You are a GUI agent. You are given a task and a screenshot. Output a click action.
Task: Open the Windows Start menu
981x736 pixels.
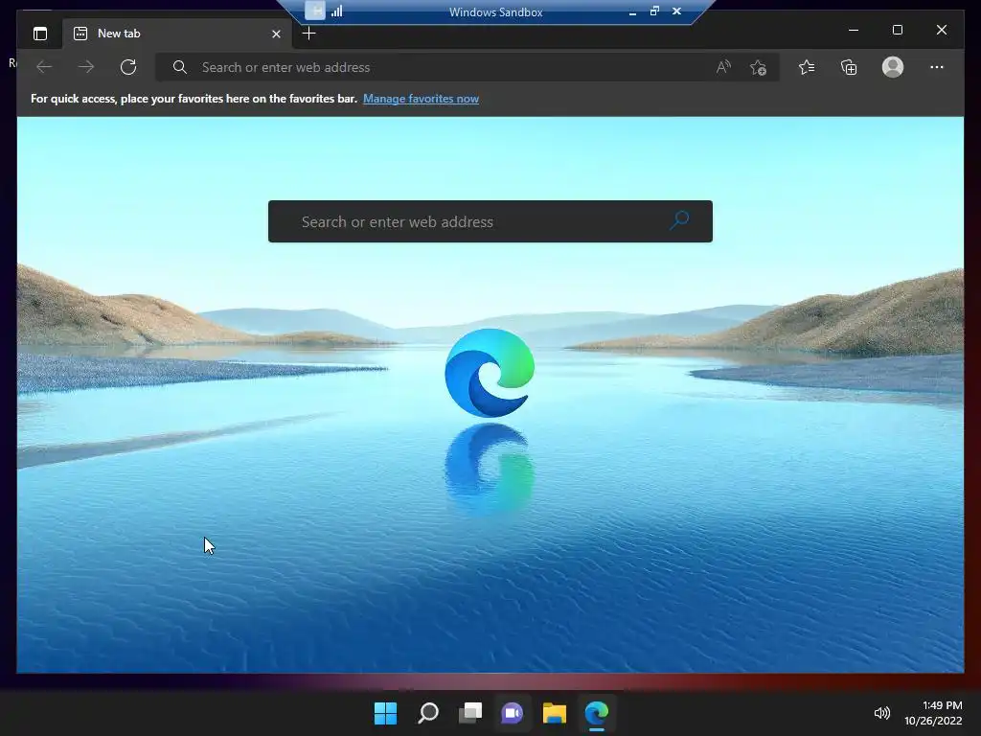pos(385,713)
